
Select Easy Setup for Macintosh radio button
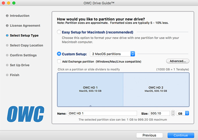59,32
